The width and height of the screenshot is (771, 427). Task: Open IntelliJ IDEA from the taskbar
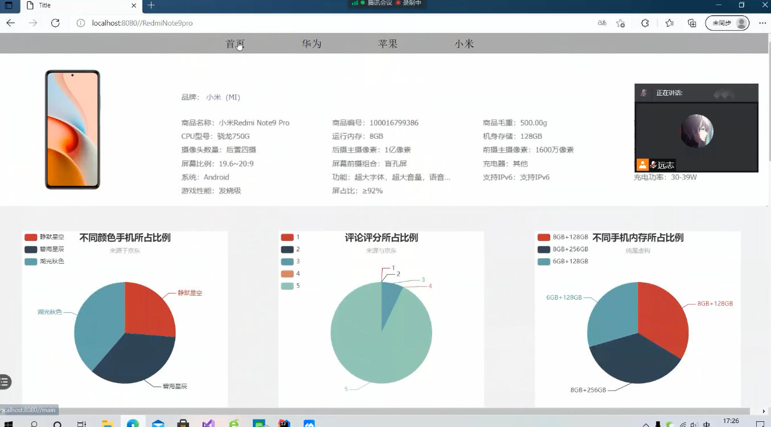tap(284, 424)
